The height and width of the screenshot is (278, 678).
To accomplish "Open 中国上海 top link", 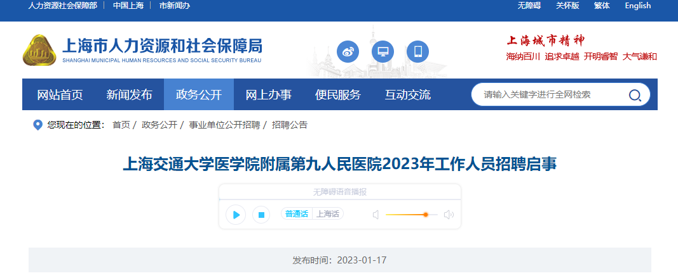I will (128, 6).
